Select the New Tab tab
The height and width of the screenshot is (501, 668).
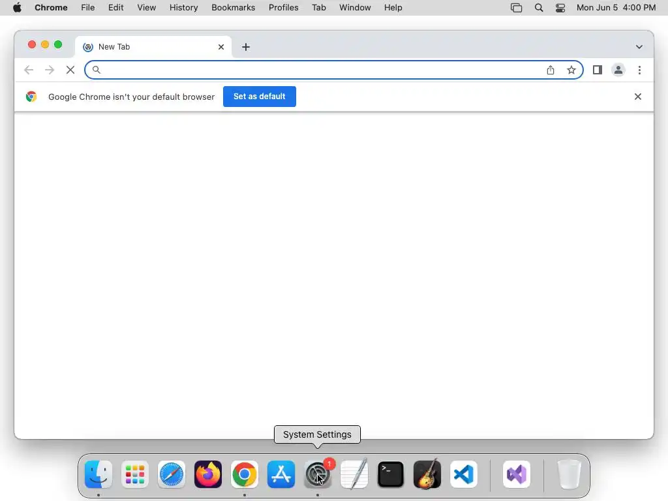coord(153,47)
